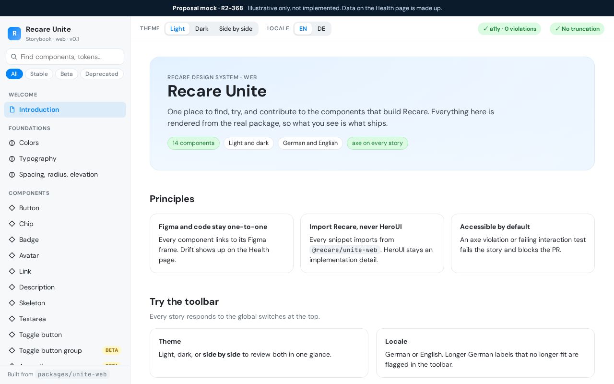614x384 pixels.
Task: Click the Colors foundation icon
Action: point(12,143)
